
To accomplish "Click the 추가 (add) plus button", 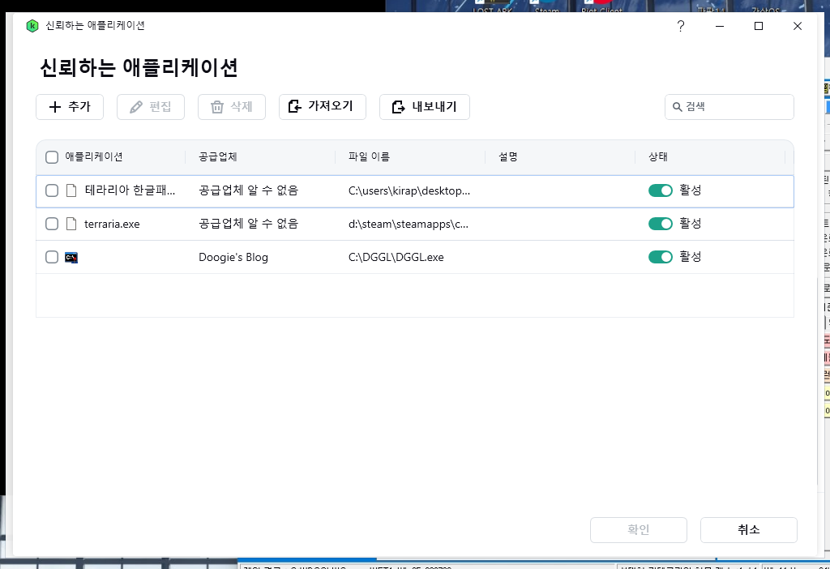I will (x=70, y=107).
